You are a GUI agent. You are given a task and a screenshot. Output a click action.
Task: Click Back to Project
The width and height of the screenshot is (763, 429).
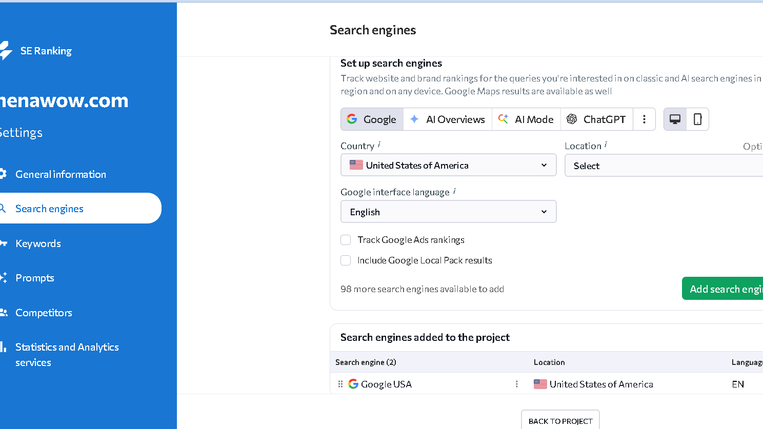coord(560,421)
